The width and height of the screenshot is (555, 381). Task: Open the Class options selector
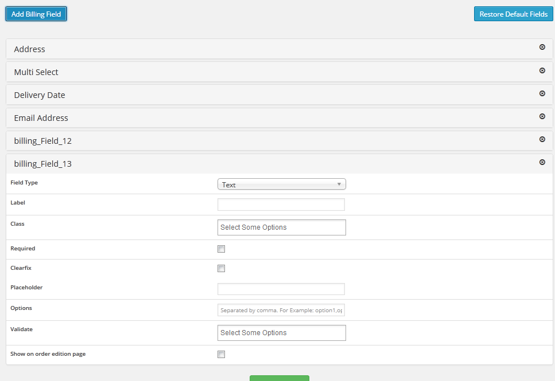coord(281,227)
